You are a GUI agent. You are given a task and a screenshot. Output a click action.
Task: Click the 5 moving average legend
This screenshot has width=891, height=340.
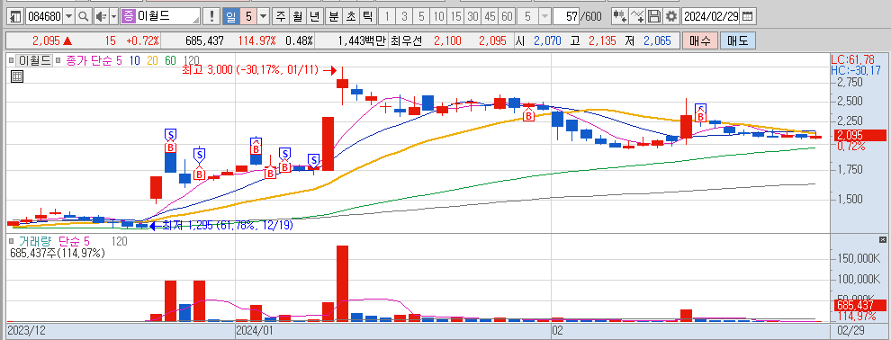(x=120, y=59)
